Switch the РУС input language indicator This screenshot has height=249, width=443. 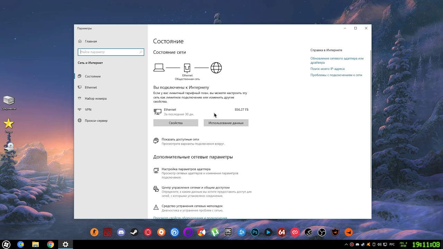[x=392, y=245]
